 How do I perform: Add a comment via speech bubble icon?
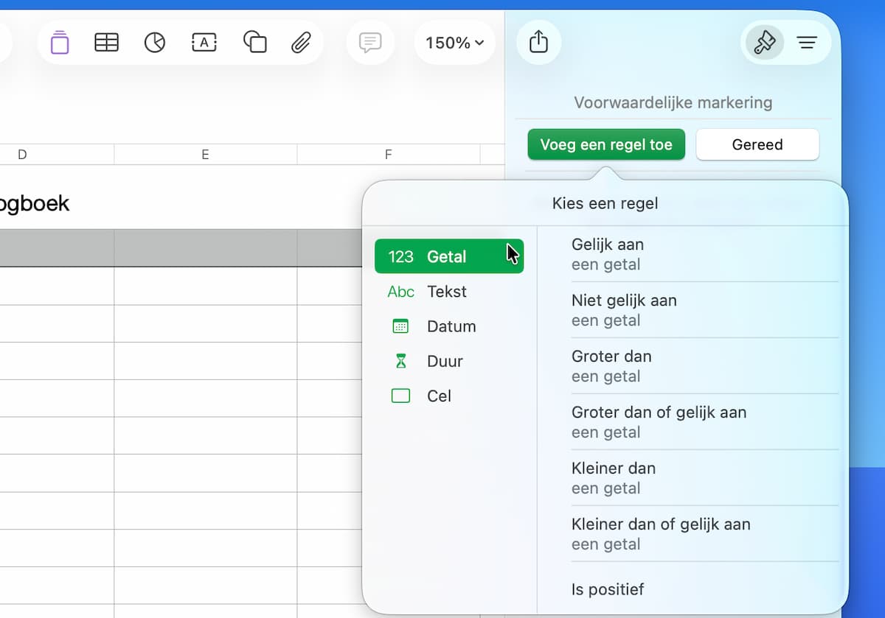point(370,43)
